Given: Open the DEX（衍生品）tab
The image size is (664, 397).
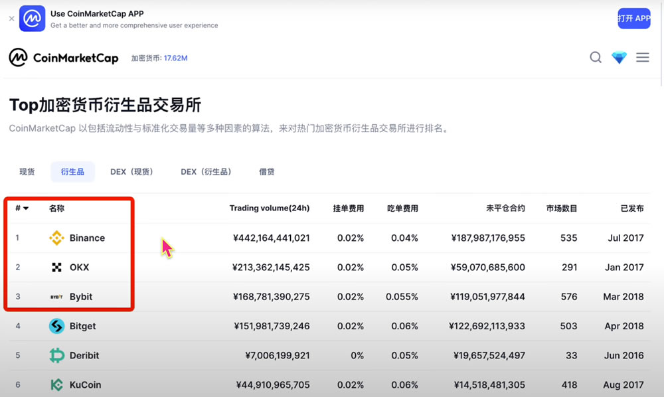Looking at the screenshot, I should coord(207,171).
